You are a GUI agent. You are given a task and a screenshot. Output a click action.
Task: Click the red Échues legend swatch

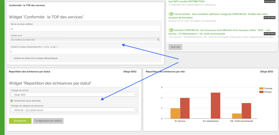click(261, 92)
